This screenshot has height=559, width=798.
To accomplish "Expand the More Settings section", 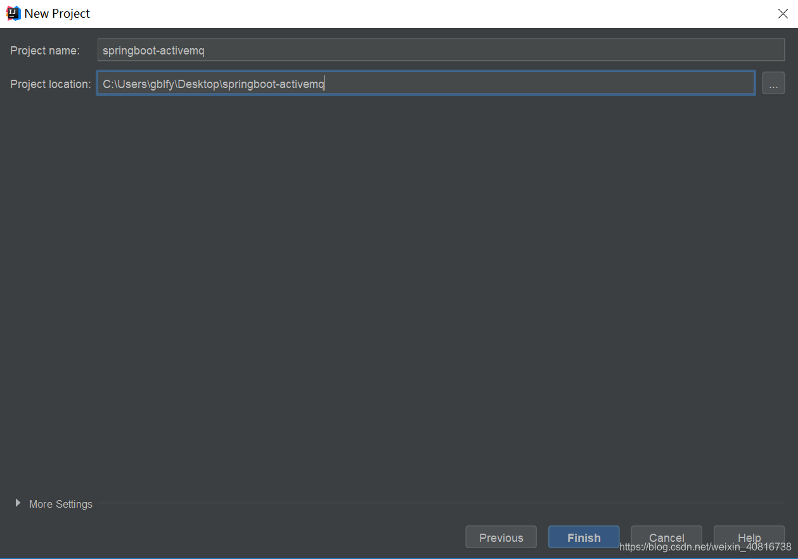I will pyautogui.click(x=54, y=504).
